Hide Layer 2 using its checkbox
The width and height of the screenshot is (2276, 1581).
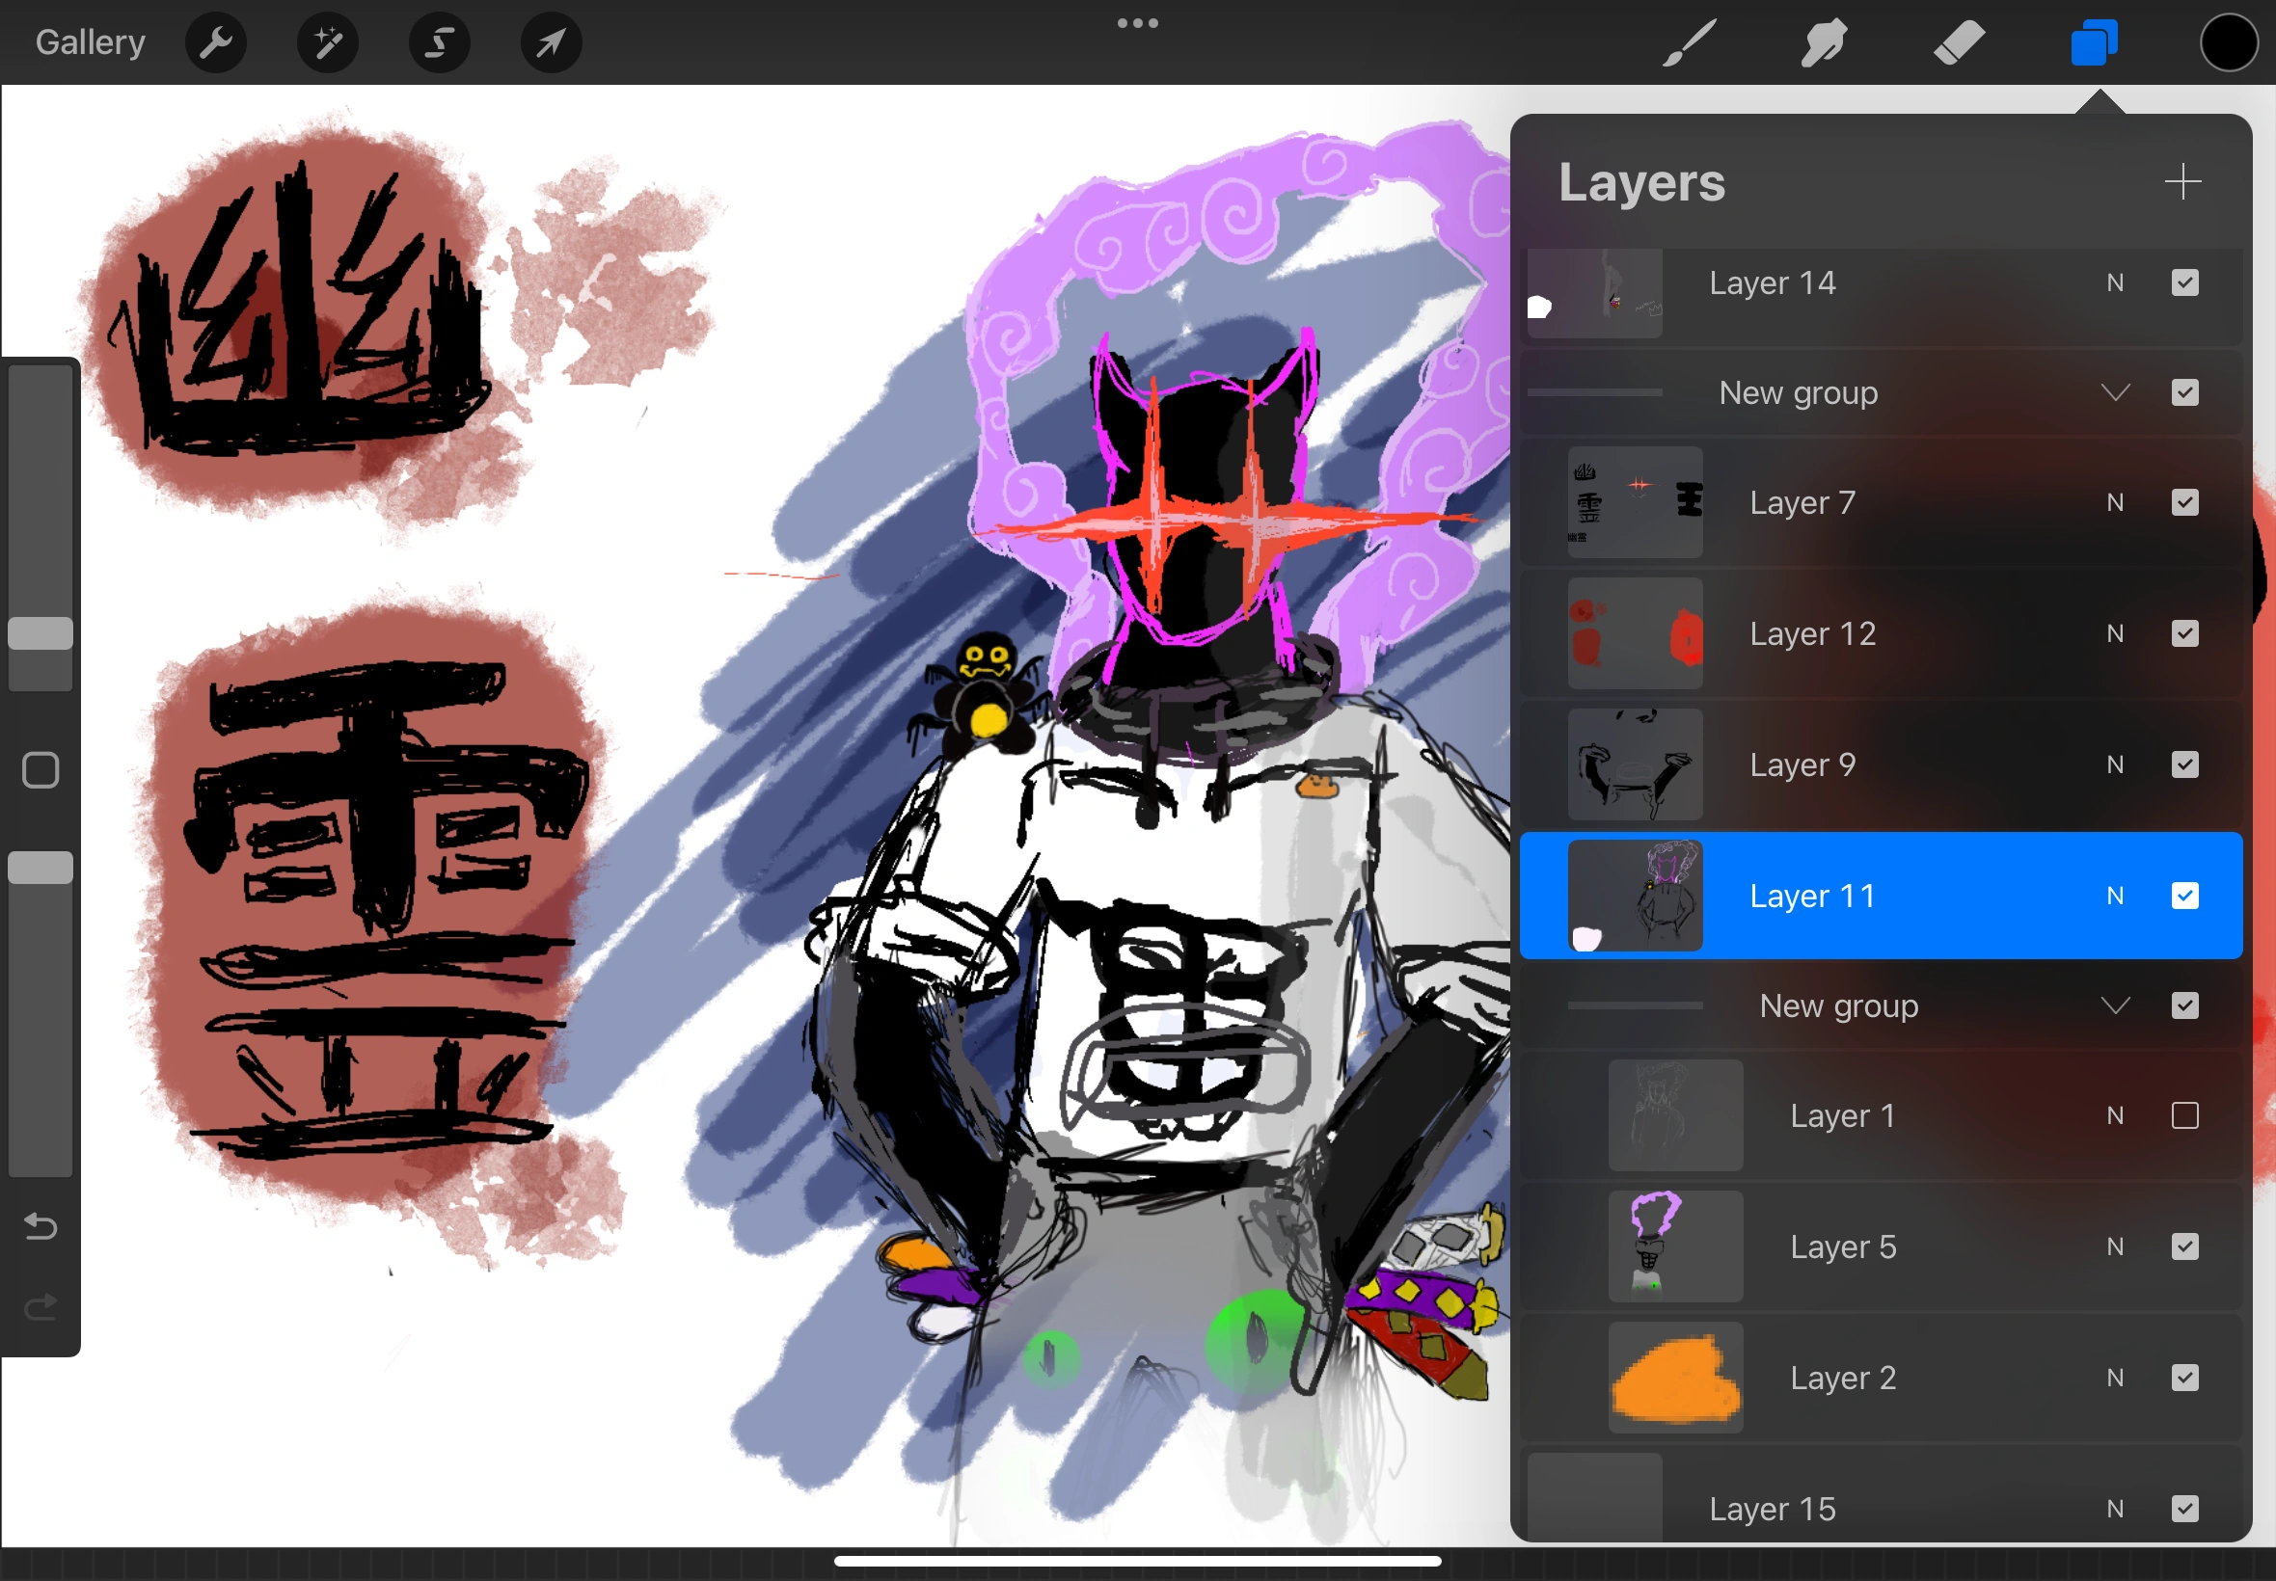coord(2186,1377)
